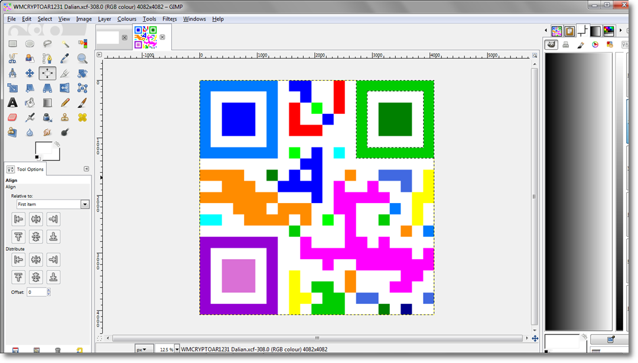Open the File menu

(11, 19)
